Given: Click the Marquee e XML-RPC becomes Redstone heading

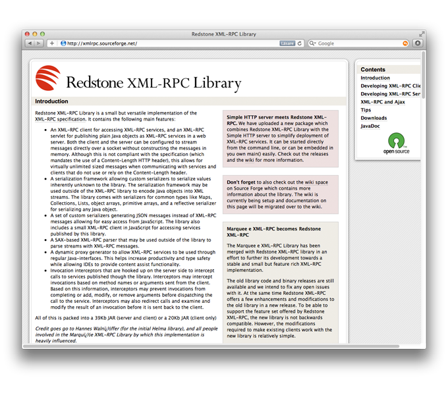Looking at the screenshot, I should click(x=273, y=232).
